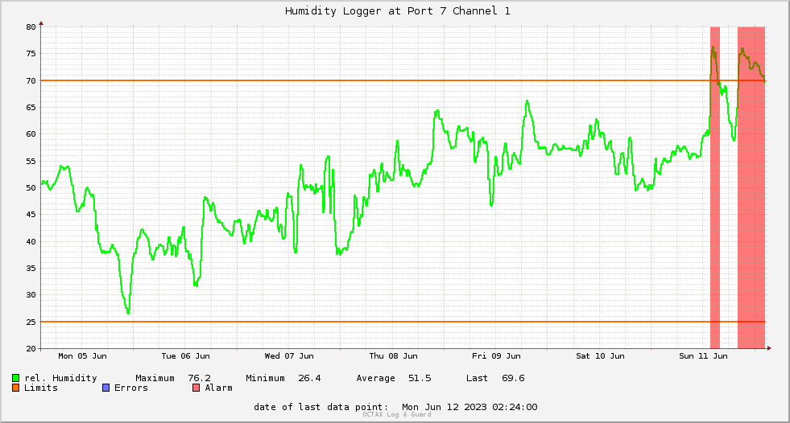Click the Last value 69.6
790x423 pixels.
click(x=513, y=378)
